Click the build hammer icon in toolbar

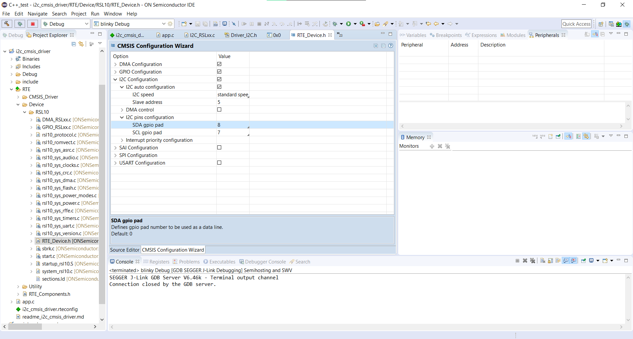coord(7,24)
